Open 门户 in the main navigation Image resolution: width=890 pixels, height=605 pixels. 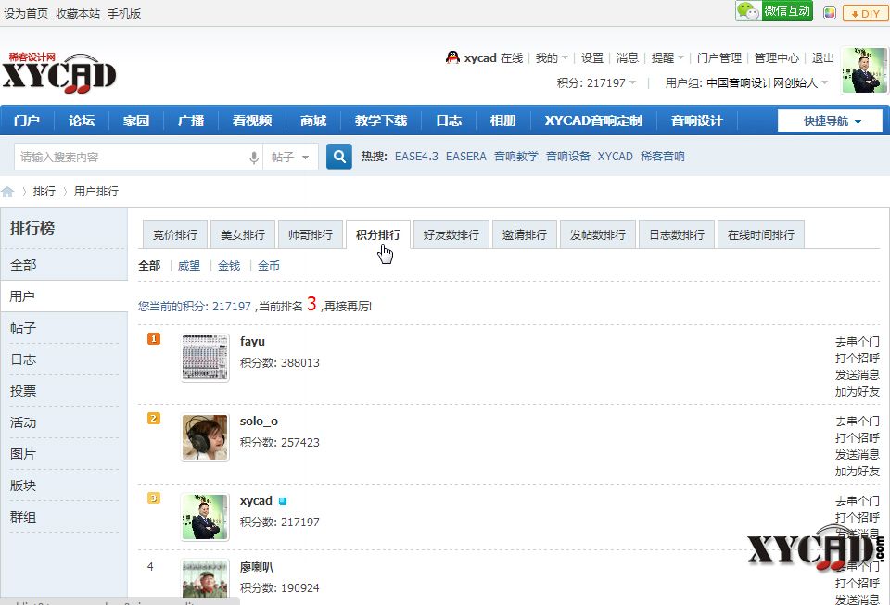[26, 120]
